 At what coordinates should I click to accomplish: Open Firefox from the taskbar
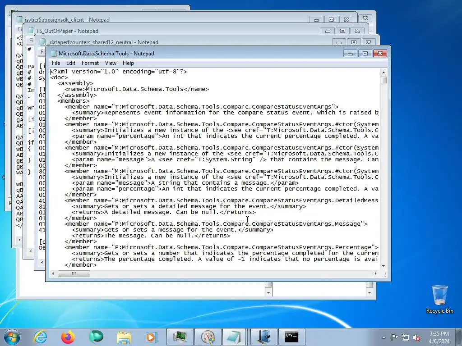click(x=68, y=337)
